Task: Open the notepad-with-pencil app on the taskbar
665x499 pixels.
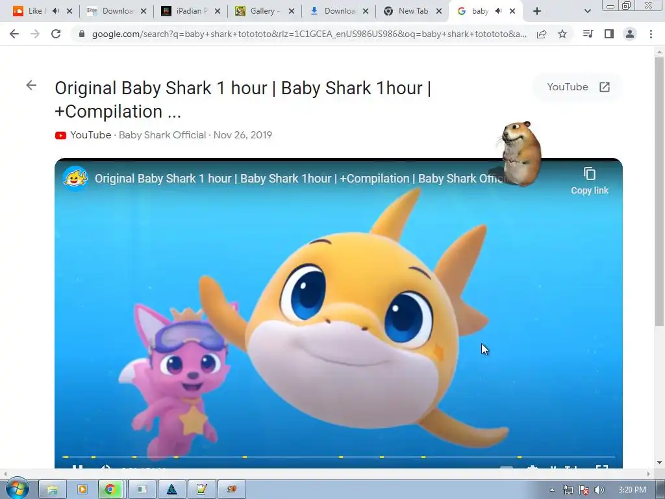Action: point(201,490)
